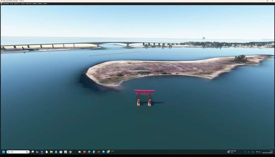Open Calculator from the taskbar

[x=94, y=152]
